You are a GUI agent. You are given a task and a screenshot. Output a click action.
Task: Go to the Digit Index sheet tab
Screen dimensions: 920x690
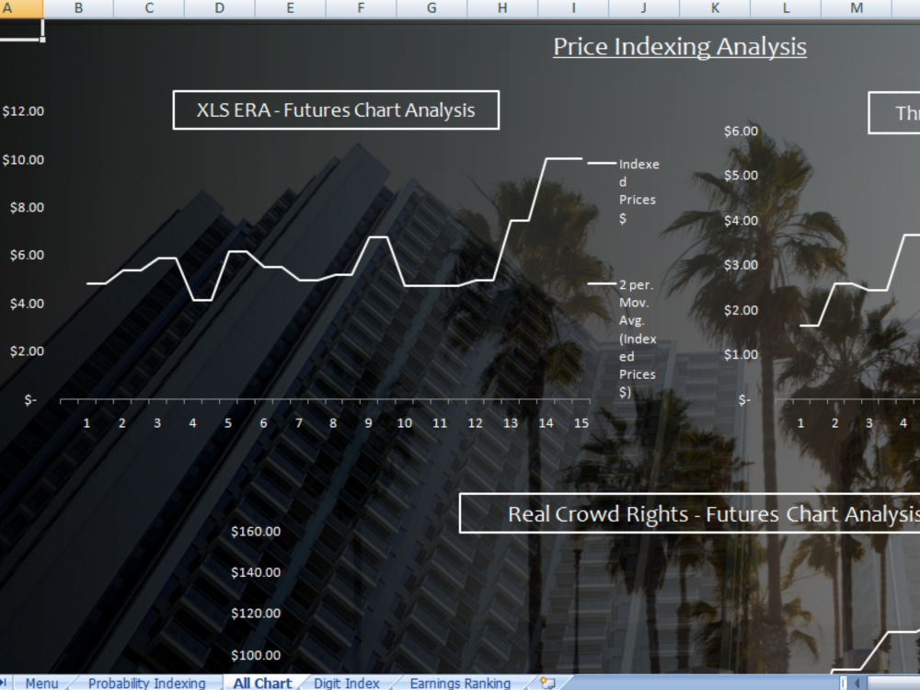347,684
